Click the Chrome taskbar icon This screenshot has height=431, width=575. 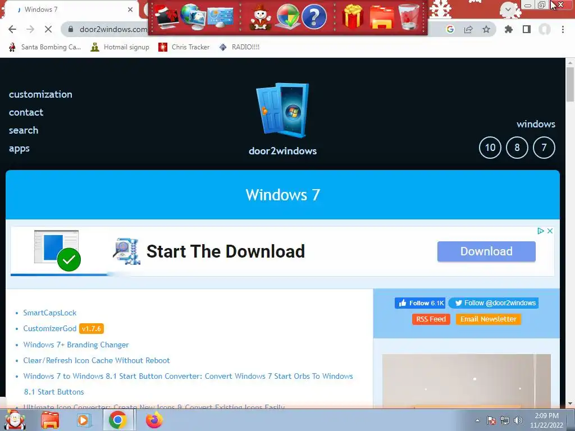118,420
